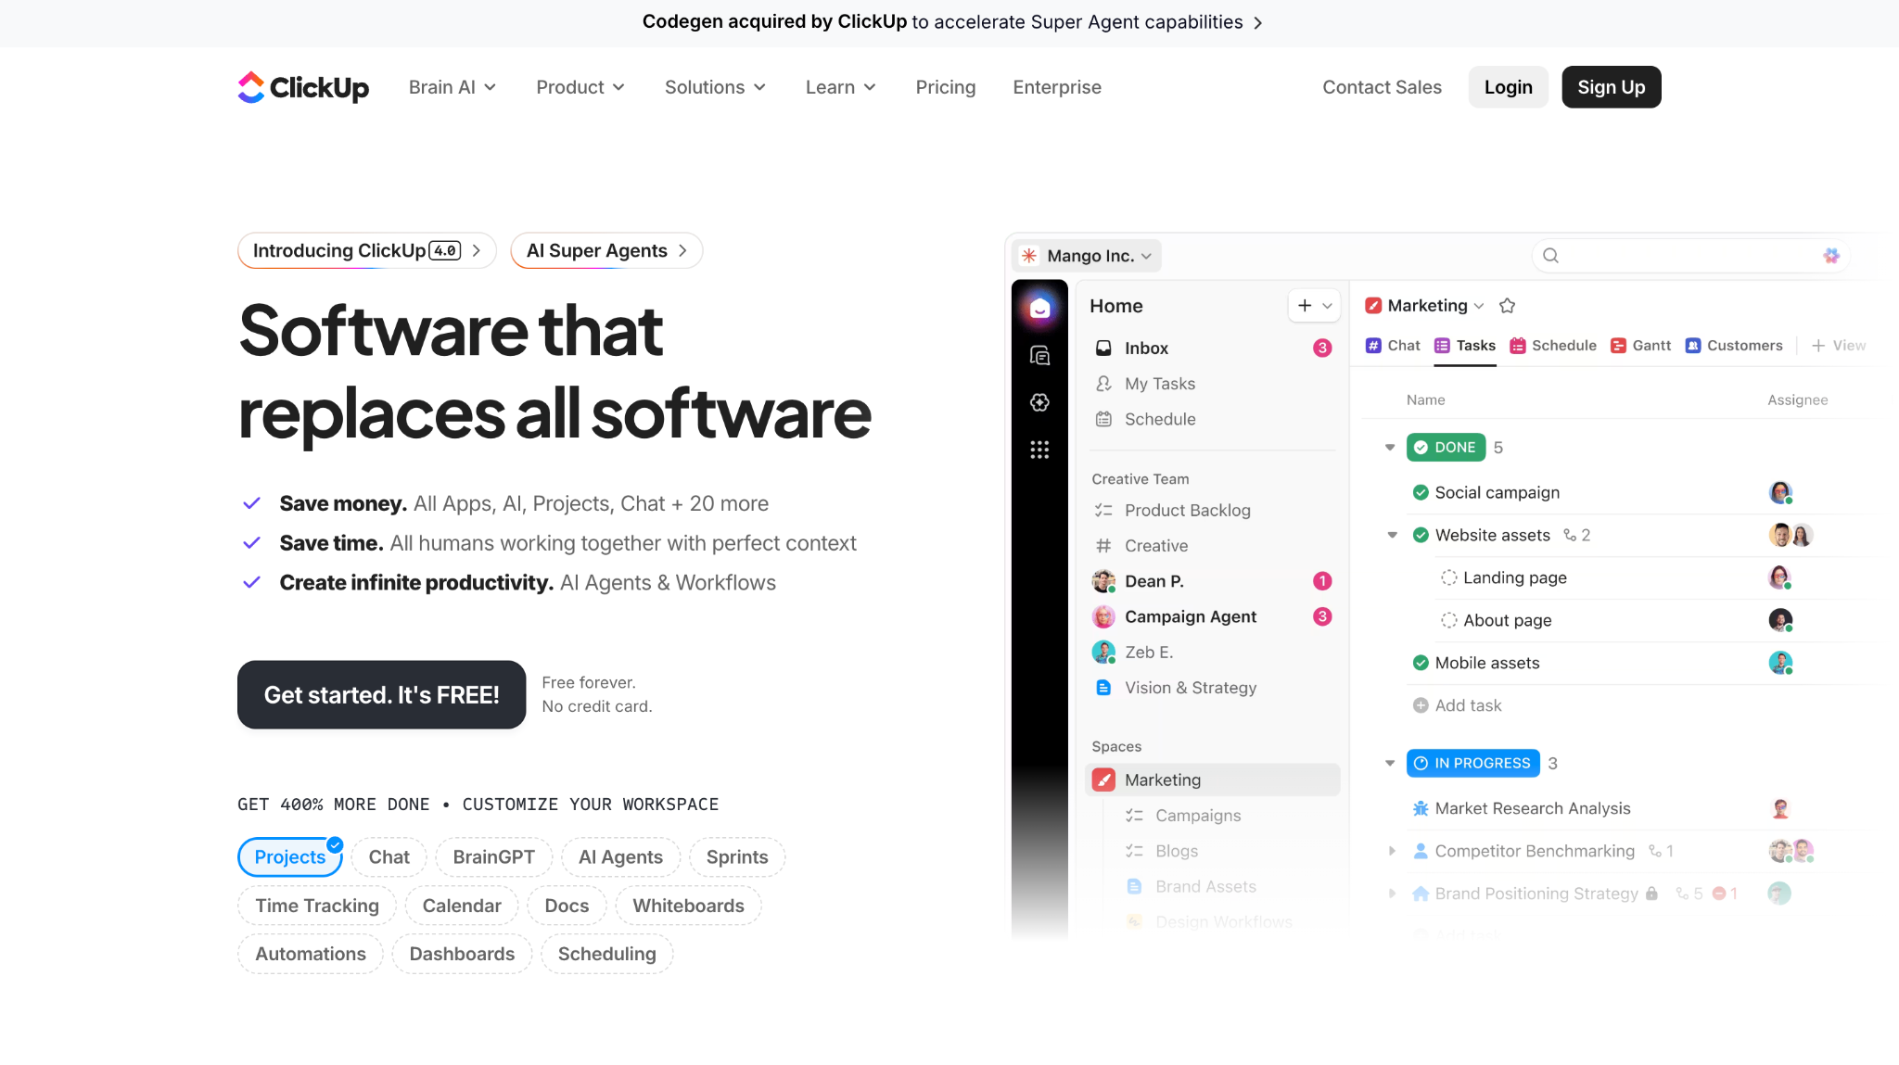The height and width of the screenshot is (1065, 1899).
Task: Select the IN PROGRESS blue status badge
Action: (x=1472, y=764)
